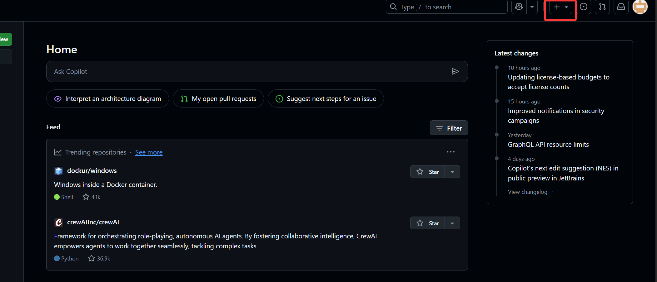Open the Copilot chat icon in header
This screenshot has height=282, width=657.
519,7
